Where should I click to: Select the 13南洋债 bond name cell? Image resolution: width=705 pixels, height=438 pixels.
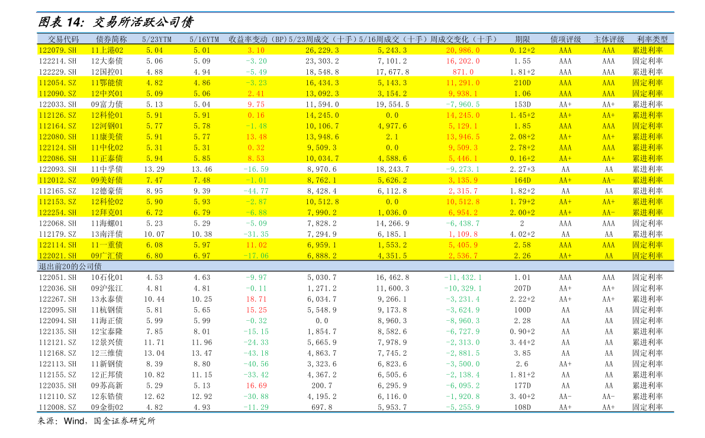point(107,234)
